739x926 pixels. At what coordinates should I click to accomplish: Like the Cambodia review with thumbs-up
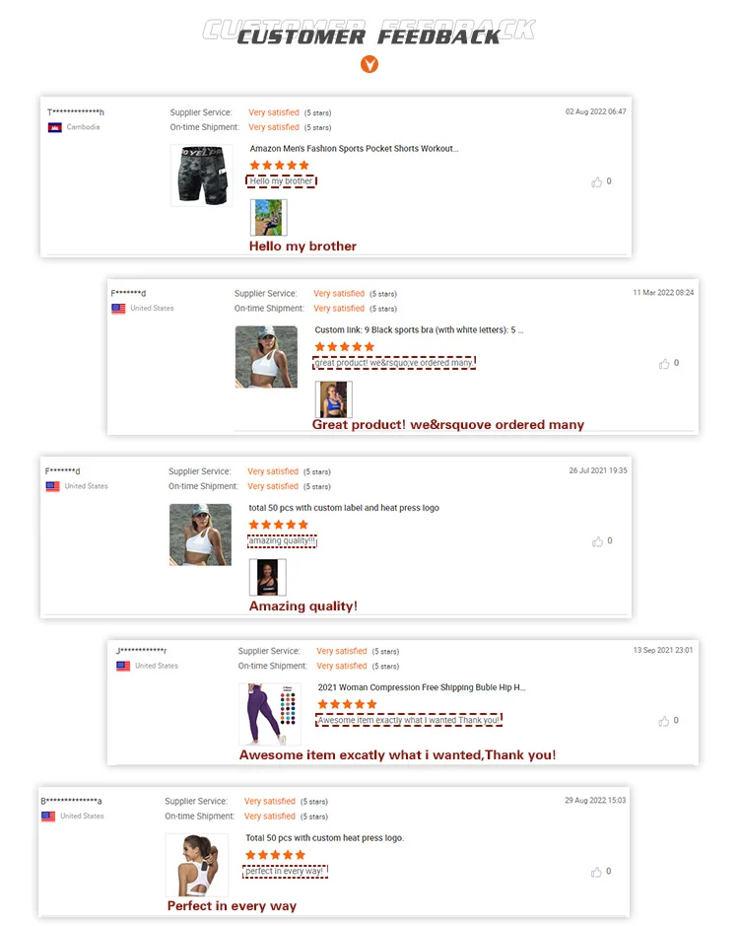tap(597, 181)
